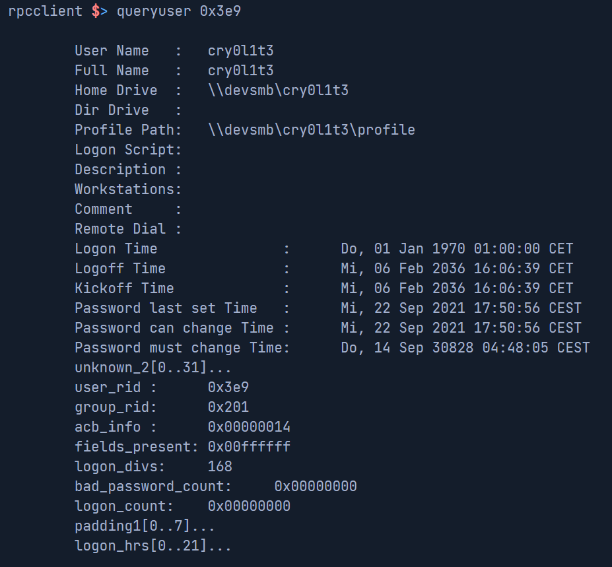This screenshot has width=612, height=567.
Task: Click the group_rid value 0x201
Action: 228,407
